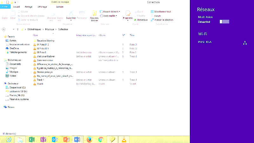This screenshot has height=143, width=254.
Task: Expand the Supprimer dropdown arrow
Action: pyautogui.click(x=71, y=20)
